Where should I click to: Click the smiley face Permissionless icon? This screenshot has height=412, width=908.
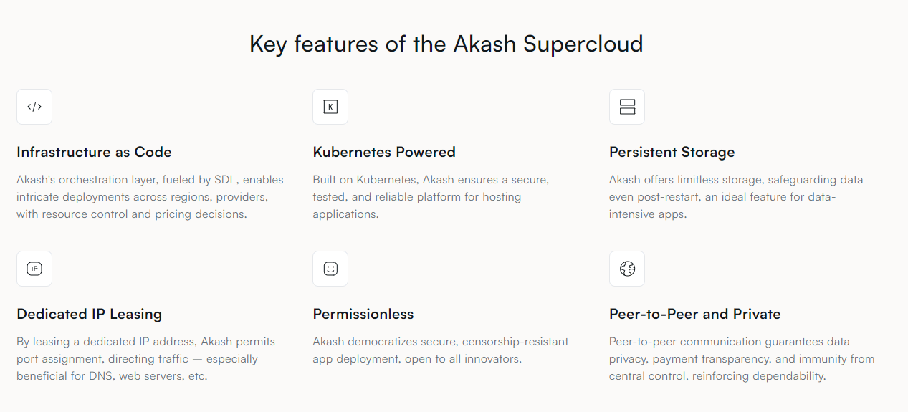point(330,269)
